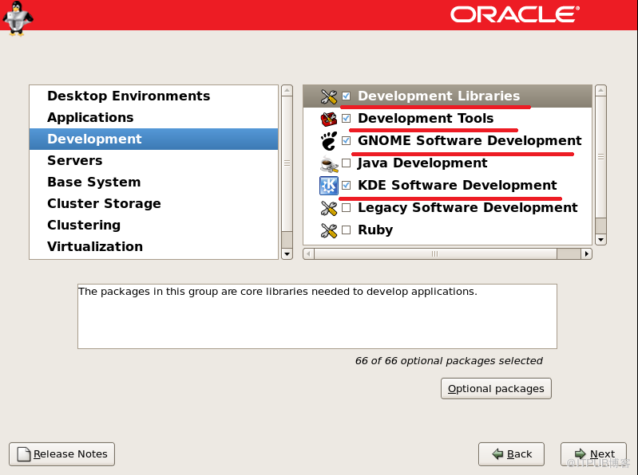Click the '66 of 66 optional packages selected' text

point(449,361)
